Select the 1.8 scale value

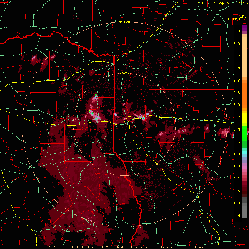click(237, 154)
